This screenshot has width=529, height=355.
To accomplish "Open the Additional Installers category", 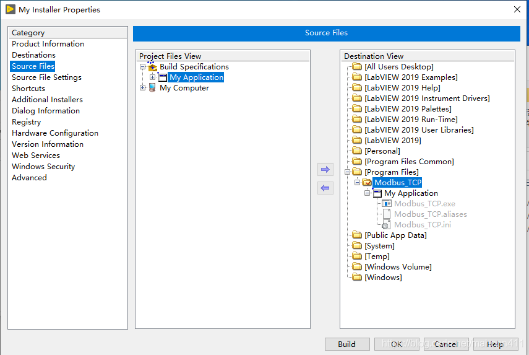I will (47, 100).
